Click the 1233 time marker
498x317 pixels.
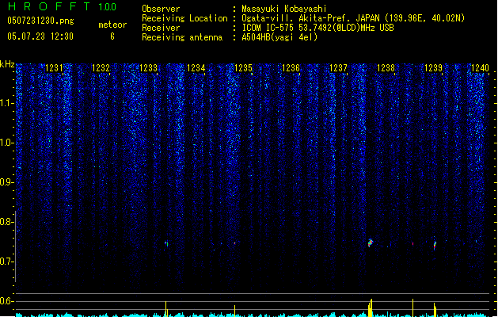tap(148, 68)
